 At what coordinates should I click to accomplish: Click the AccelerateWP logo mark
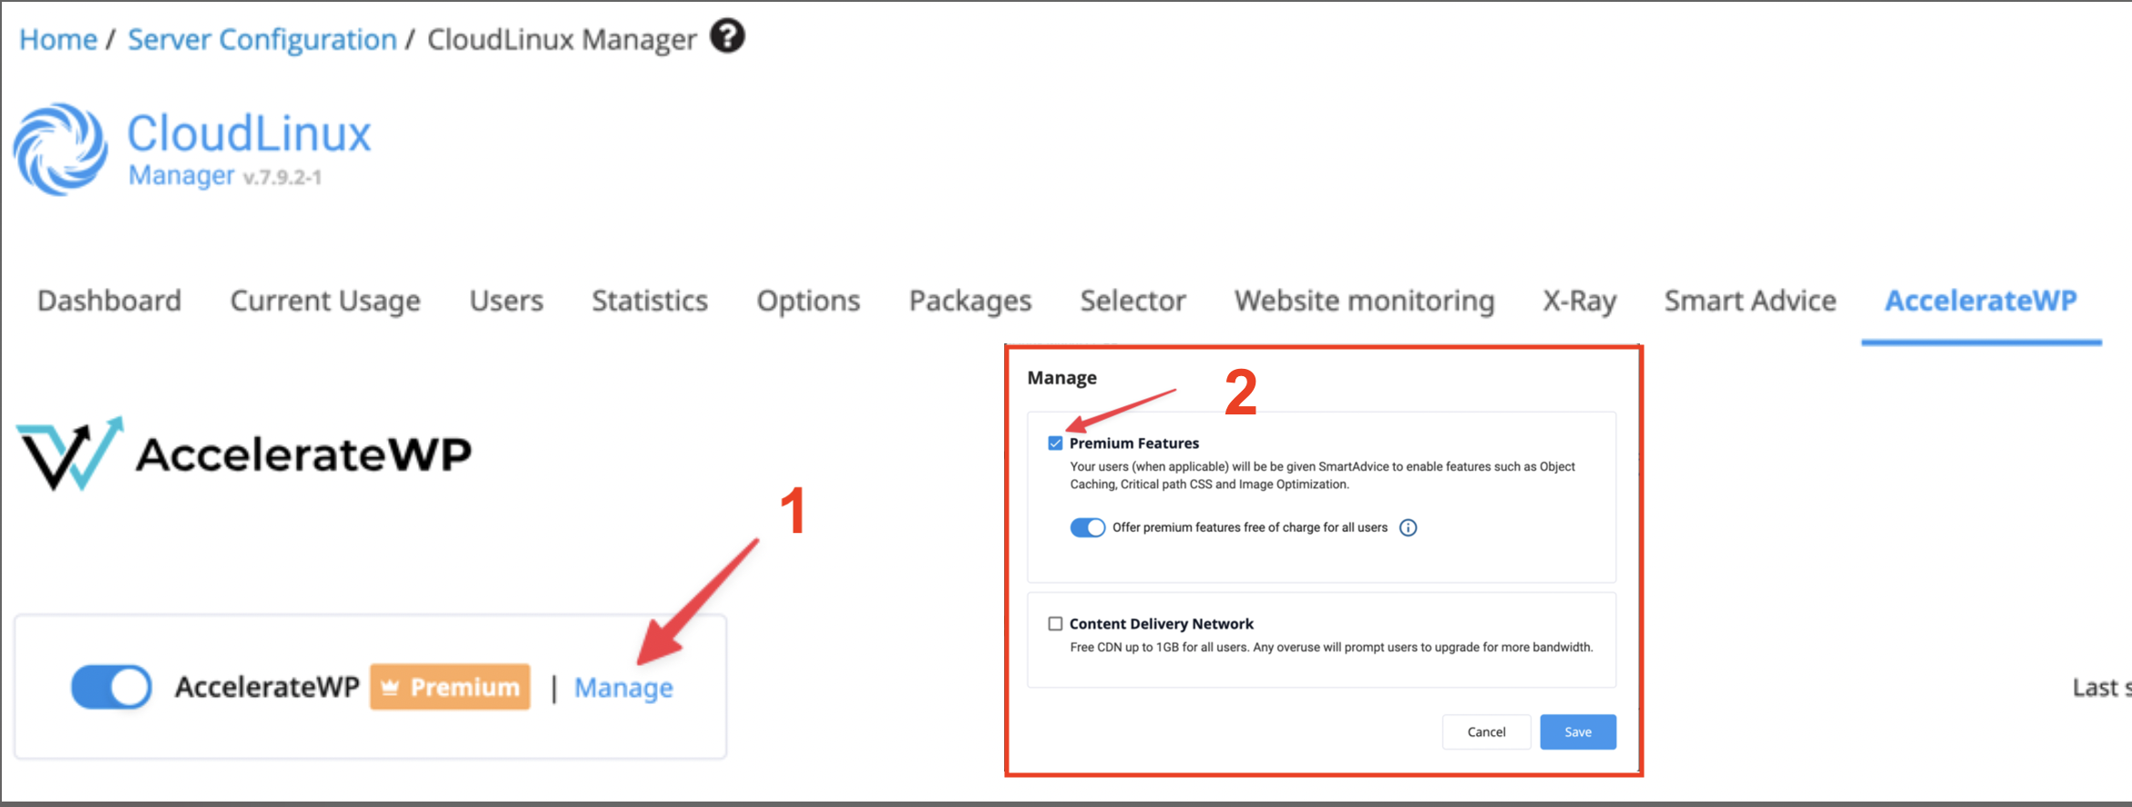click(x=69, y=454)
